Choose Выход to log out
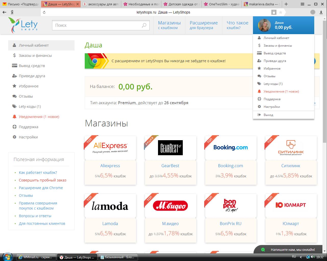This screenshot has width=327, height=261. [284, 115]
